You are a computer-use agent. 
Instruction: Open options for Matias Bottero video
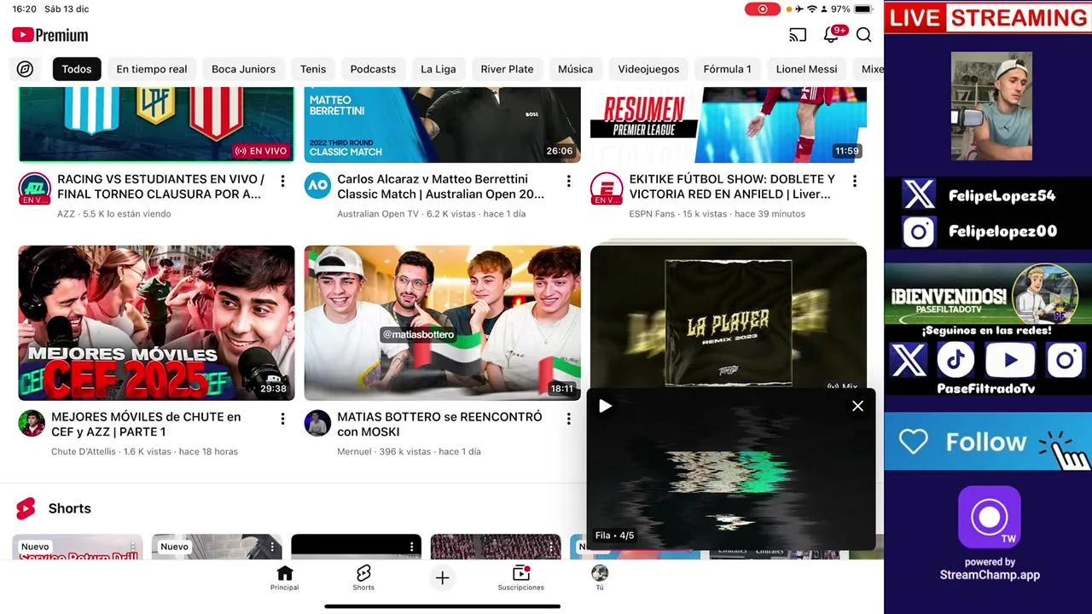click(568, 420)
